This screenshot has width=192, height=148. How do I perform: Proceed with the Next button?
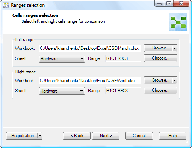coord(106,136)
